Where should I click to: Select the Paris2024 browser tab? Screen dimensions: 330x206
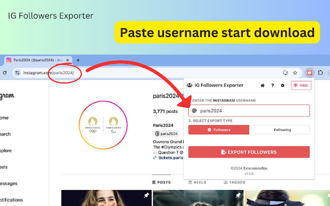[x=36, y=60]
